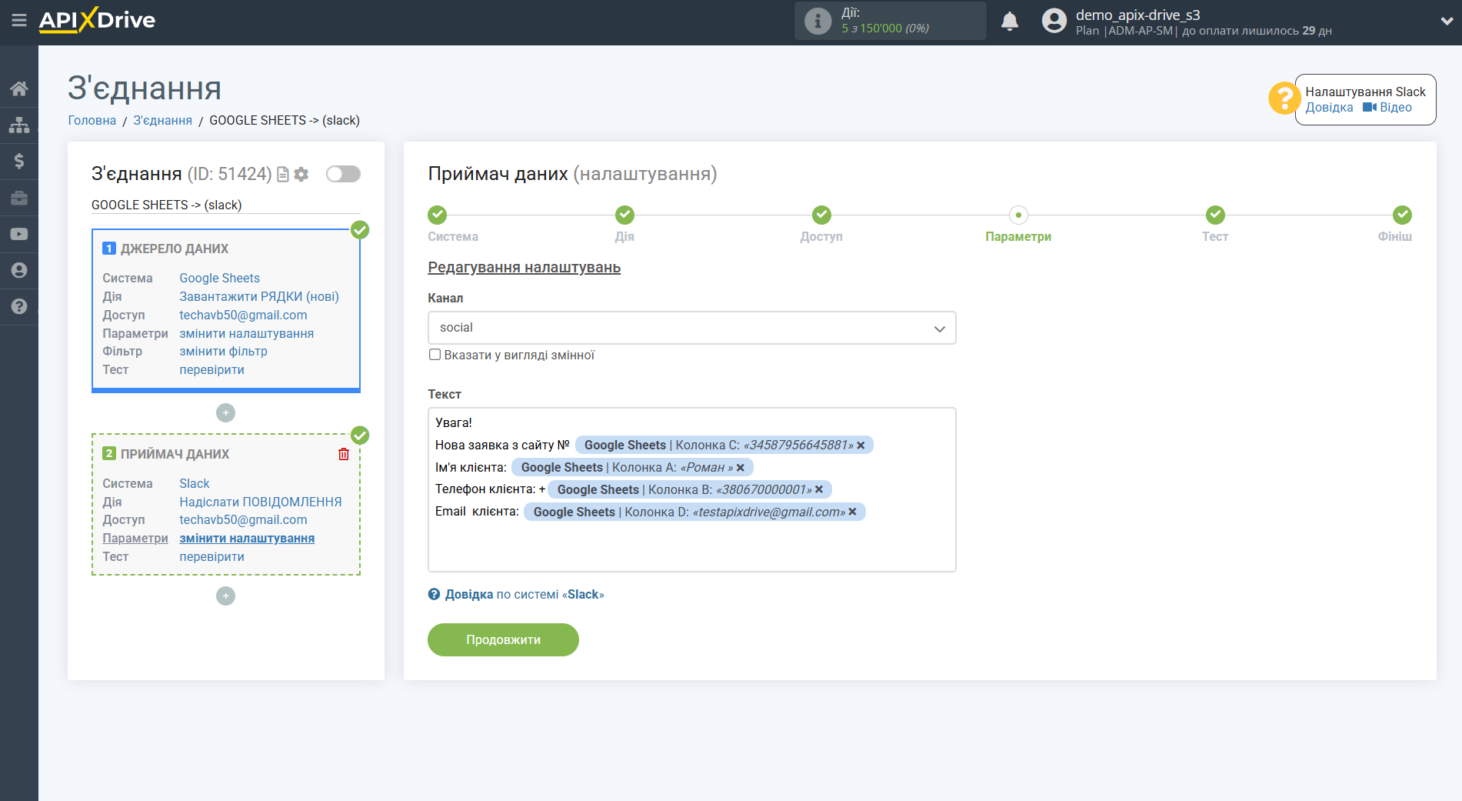This screenshot has height=801, width=1462.
Task: Toggle the connection on/off switch
Action: (x=343, y=174)
